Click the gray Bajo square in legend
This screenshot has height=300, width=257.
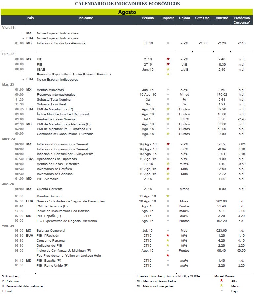tap(221, 291)
